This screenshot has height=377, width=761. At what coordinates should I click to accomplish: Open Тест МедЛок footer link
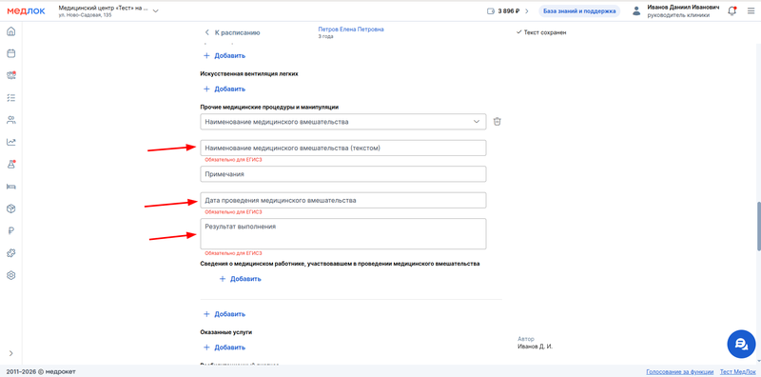tap(737, 372)
